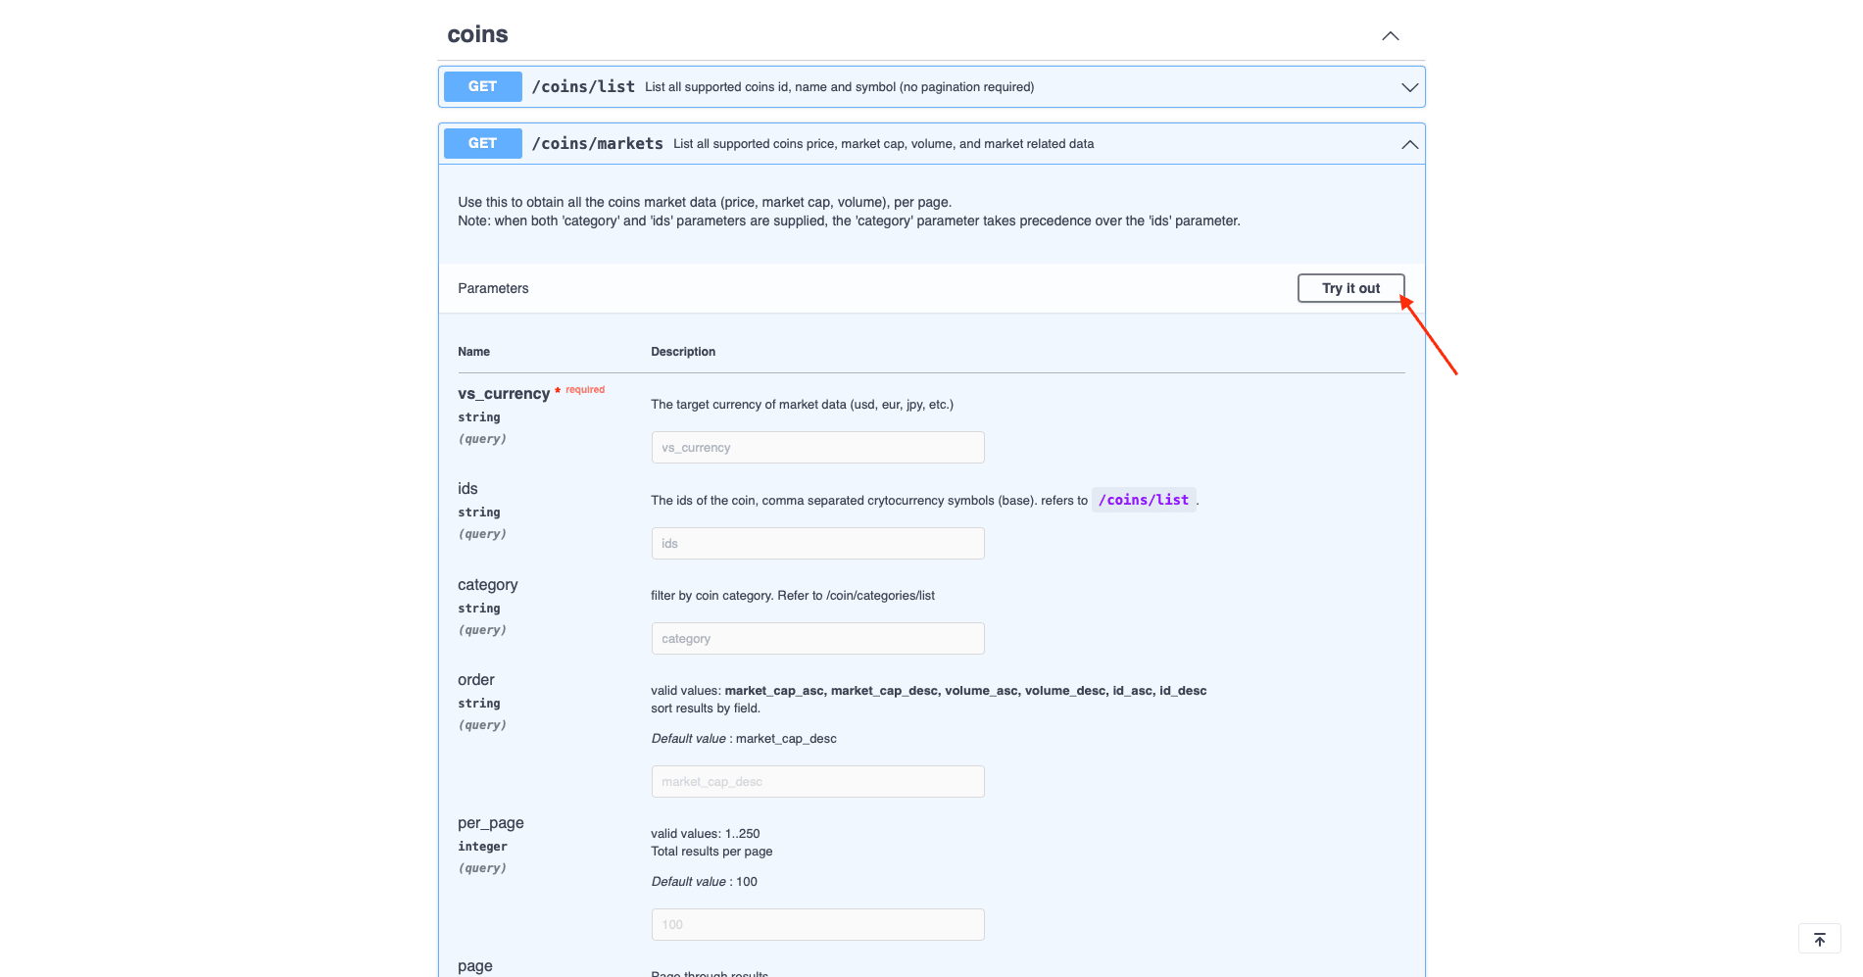Click the vs_currency parameter name
Image resolution: width=1863 pixels, height=977 pixels.
pos(504,393)
